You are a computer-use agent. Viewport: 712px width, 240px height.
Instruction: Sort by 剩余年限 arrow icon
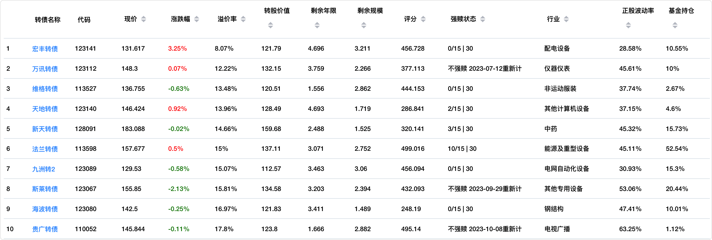point(317,25)
